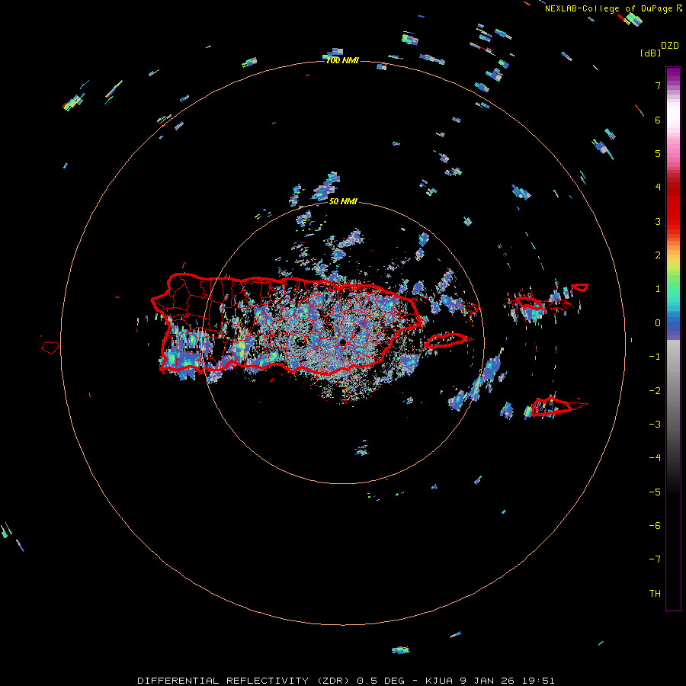Click the black radar site dot in Puerto Rico
The width and height of the screenshot is (686, 686).
(342, 342)
